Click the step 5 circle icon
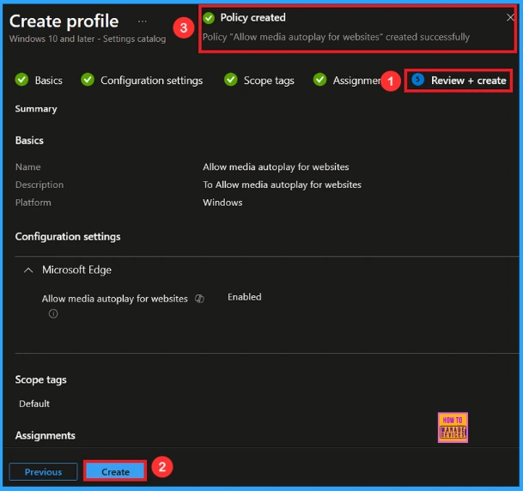523x491 pixels. (x=417, y=80)
